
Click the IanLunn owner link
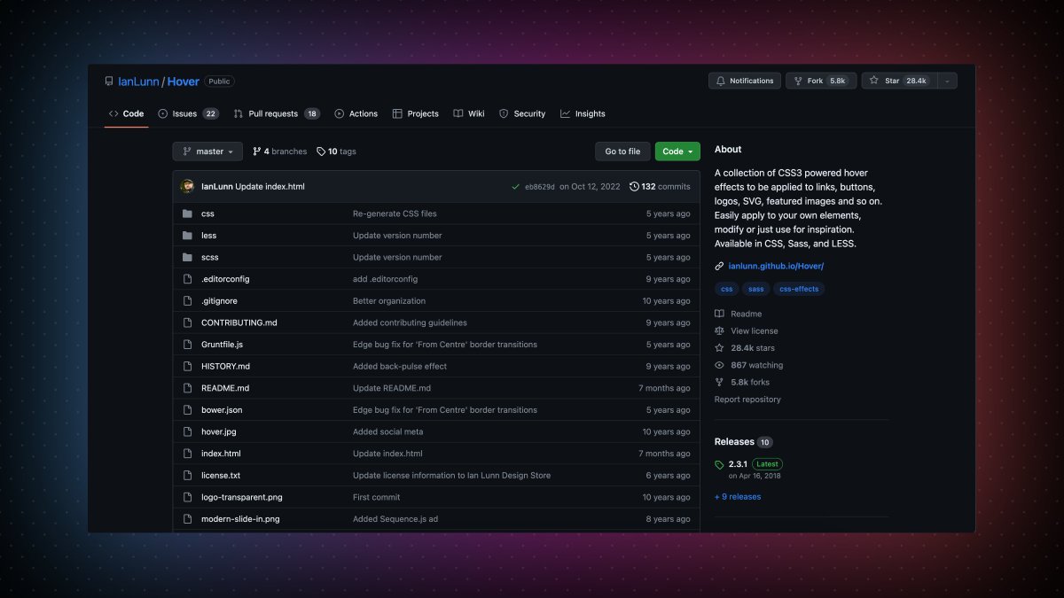(138, 81)
